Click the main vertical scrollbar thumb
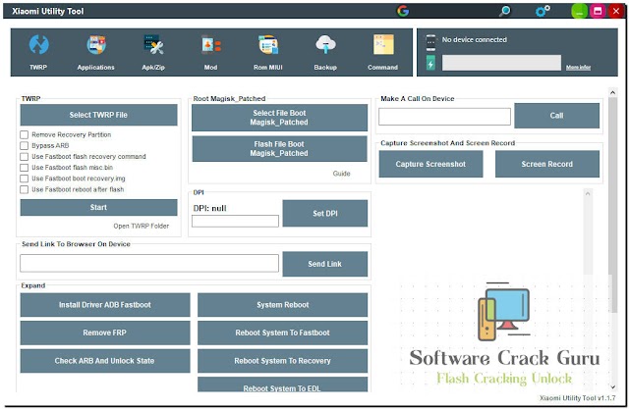The height and width of the screenshot is (409, 629). click(612, 205)
